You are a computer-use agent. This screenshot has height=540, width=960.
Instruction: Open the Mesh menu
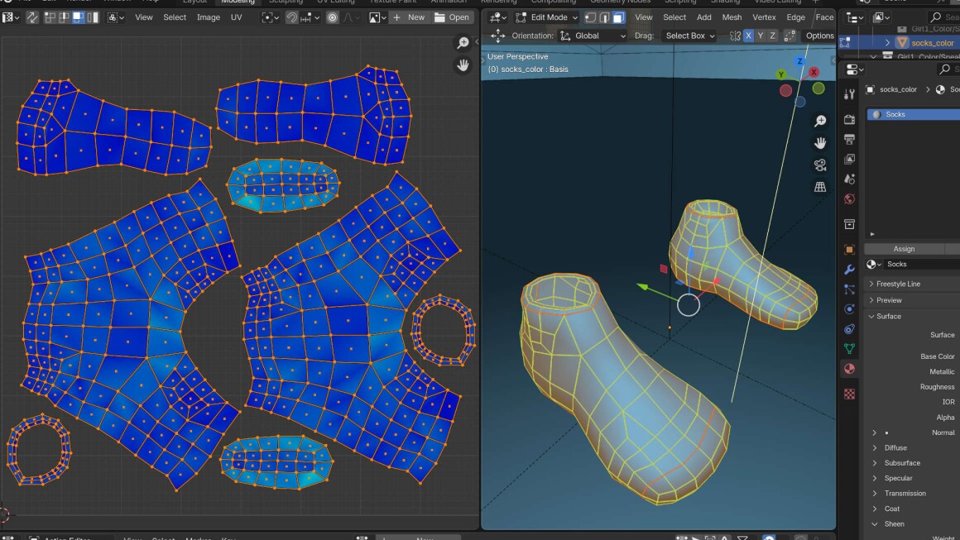732,17
